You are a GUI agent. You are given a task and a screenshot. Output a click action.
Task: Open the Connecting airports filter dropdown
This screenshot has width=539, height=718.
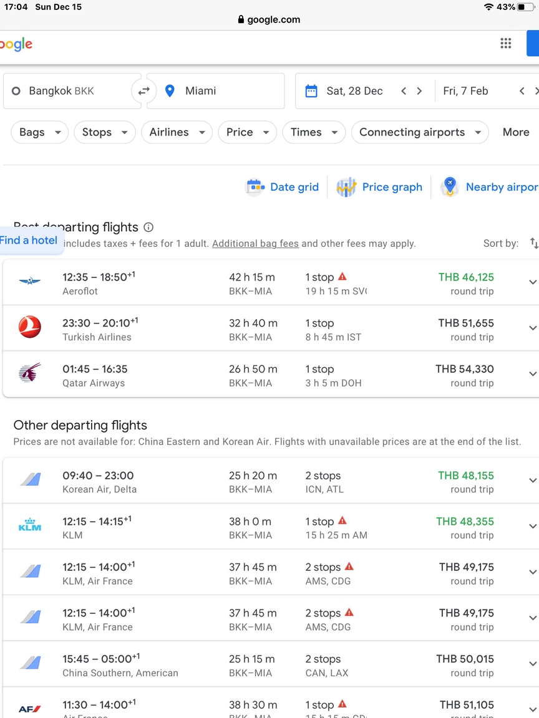[420, 132]
